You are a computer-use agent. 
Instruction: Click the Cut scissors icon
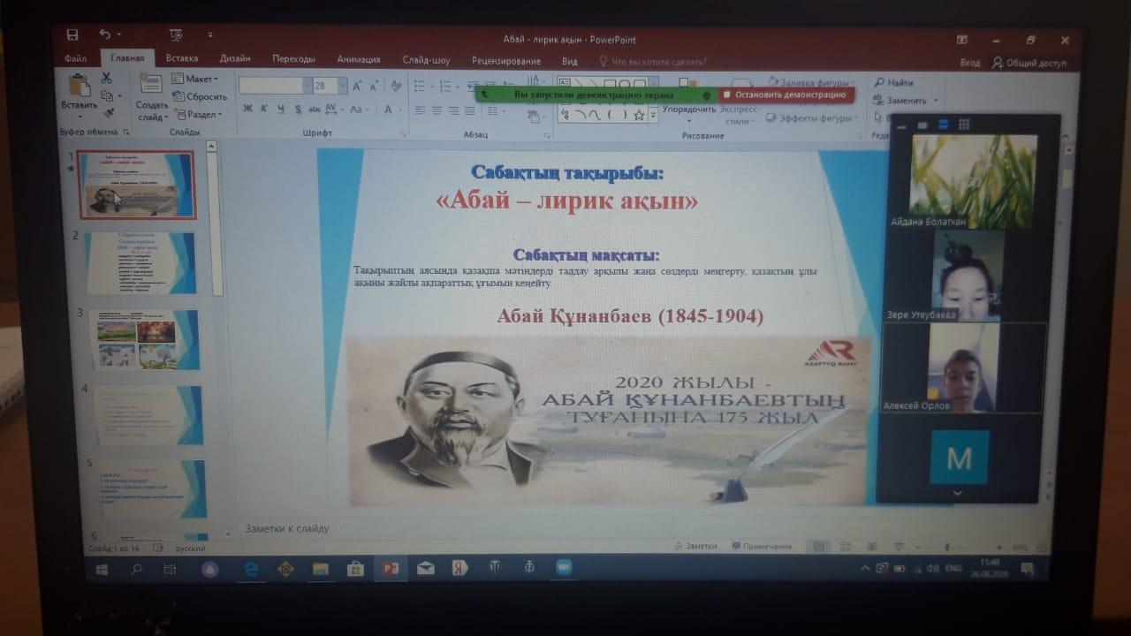107,79
